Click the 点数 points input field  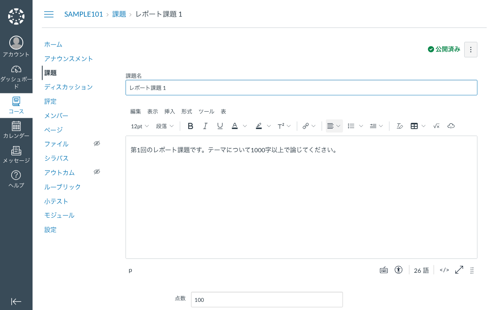coord(267,299)
